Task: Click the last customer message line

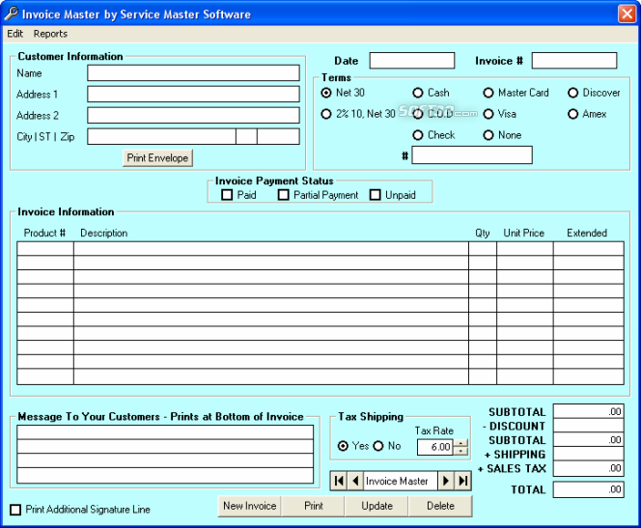Action: [x=165, y=476]
